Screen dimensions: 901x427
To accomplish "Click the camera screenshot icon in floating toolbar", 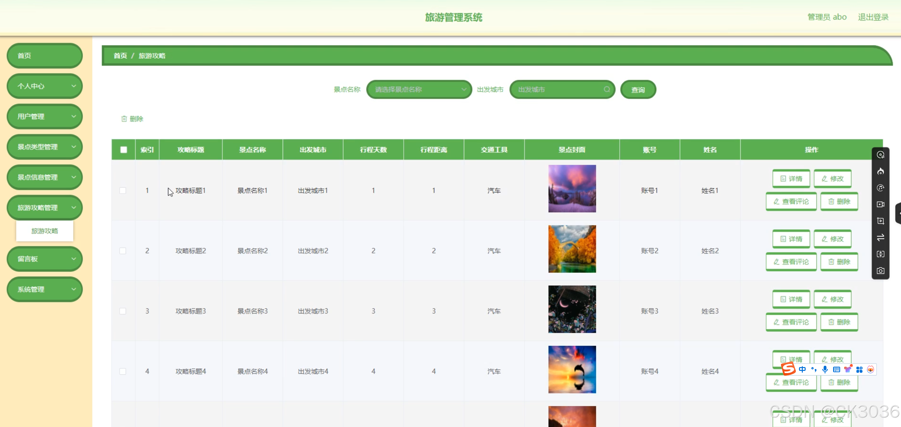I will tap(880, 271).
